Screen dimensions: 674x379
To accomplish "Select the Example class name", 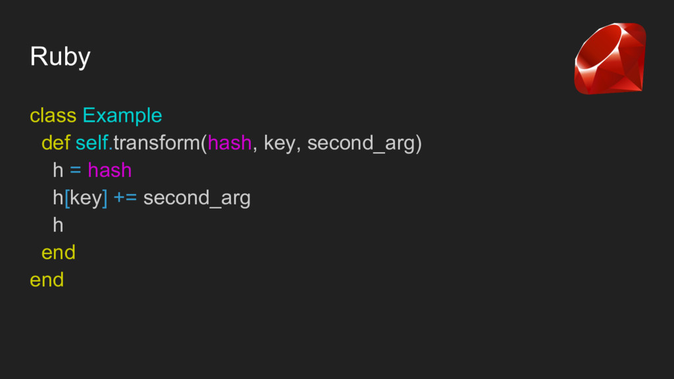I will 122,116.
